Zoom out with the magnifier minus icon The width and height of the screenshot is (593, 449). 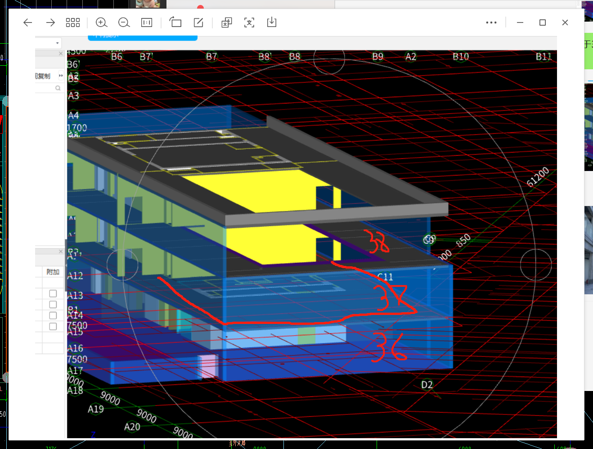(x=124, y=22)
